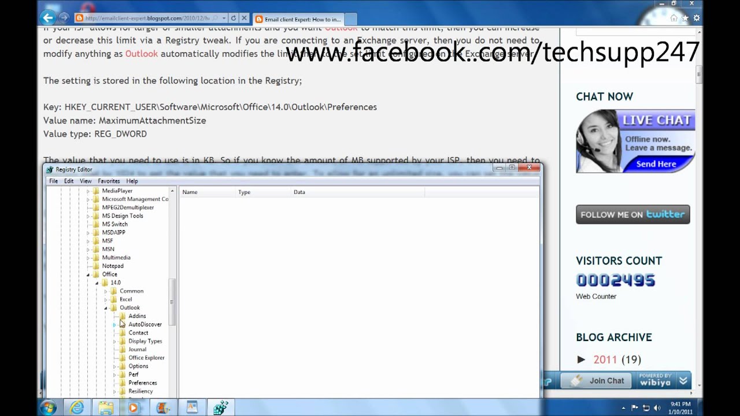Open Registry Editor View menu
740x416 pixels.
click(x=86, y=181)
